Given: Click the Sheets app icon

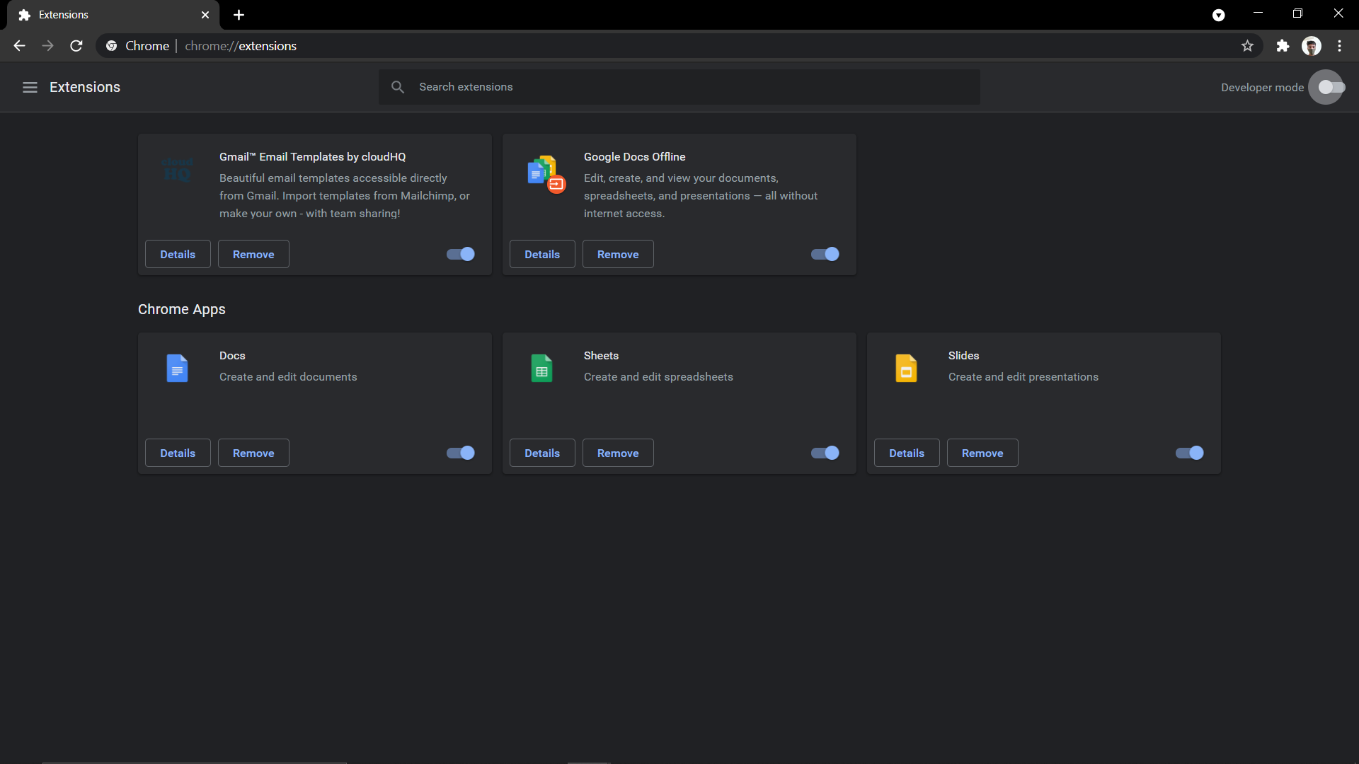Looking at the screenshot, I should [x=541, y=368].
